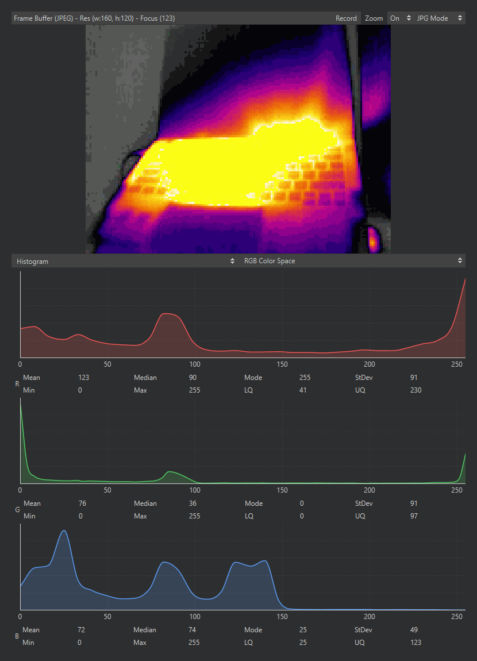Click the G channel label

point(17,510)
